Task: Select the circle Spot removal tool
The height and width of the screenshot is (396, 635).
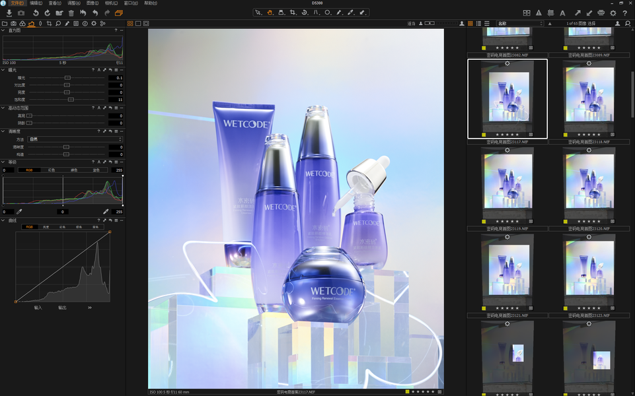Action: (x=327, y=13)
